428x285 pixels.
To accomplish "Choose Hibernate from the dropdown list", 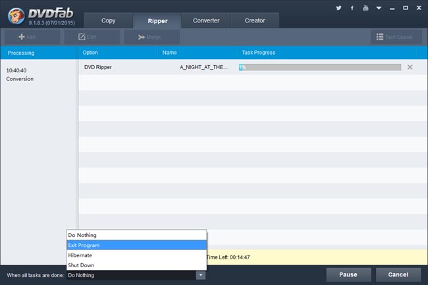I will 136,255.
